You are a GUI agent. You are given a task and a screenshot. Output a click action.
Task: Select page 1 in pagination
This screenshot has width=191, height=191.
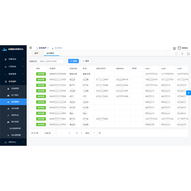coord(69,133)
